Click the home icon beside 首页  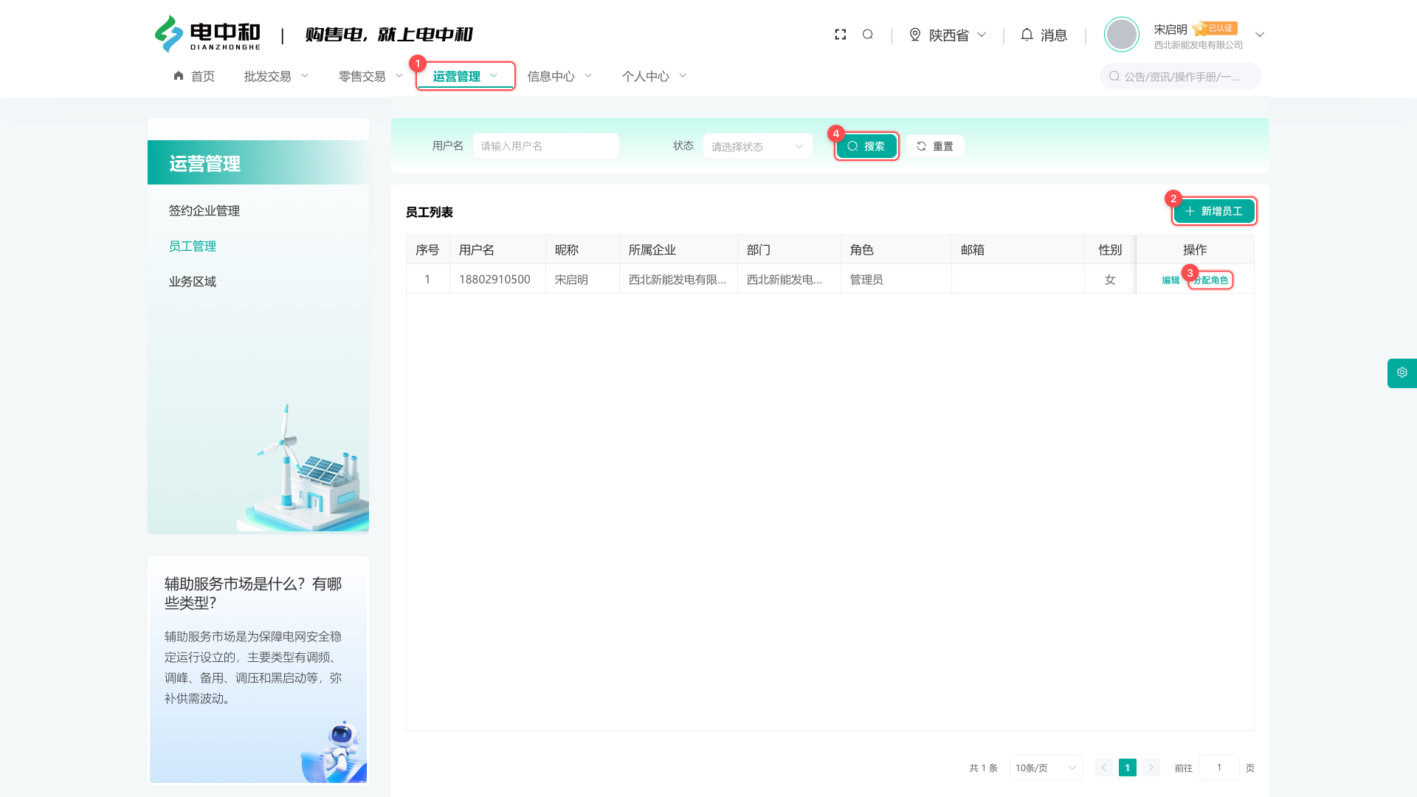click(179, 76)
